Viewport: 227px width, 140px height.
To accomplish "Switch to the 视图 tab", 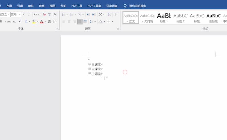I will click(x=52, y=6).
